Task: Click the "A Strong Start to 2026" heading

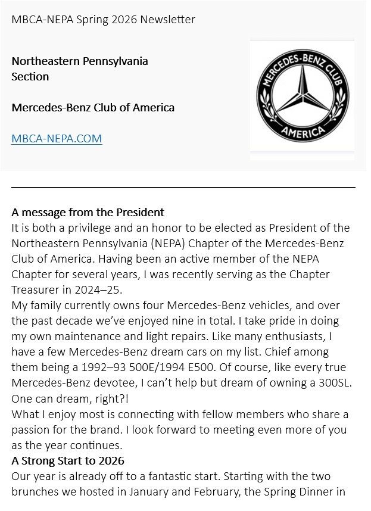Action: click(x=67, y=461)
